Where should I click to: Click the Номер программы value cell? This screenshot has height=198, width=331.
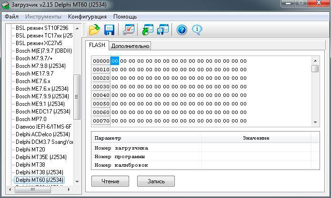point(260,156)
